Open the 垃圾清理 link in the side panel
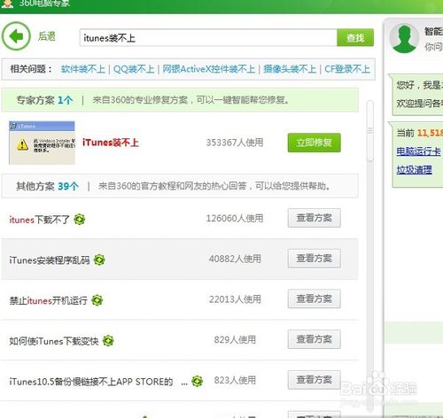Screen dimensions: 443x418 pos(414,170)
